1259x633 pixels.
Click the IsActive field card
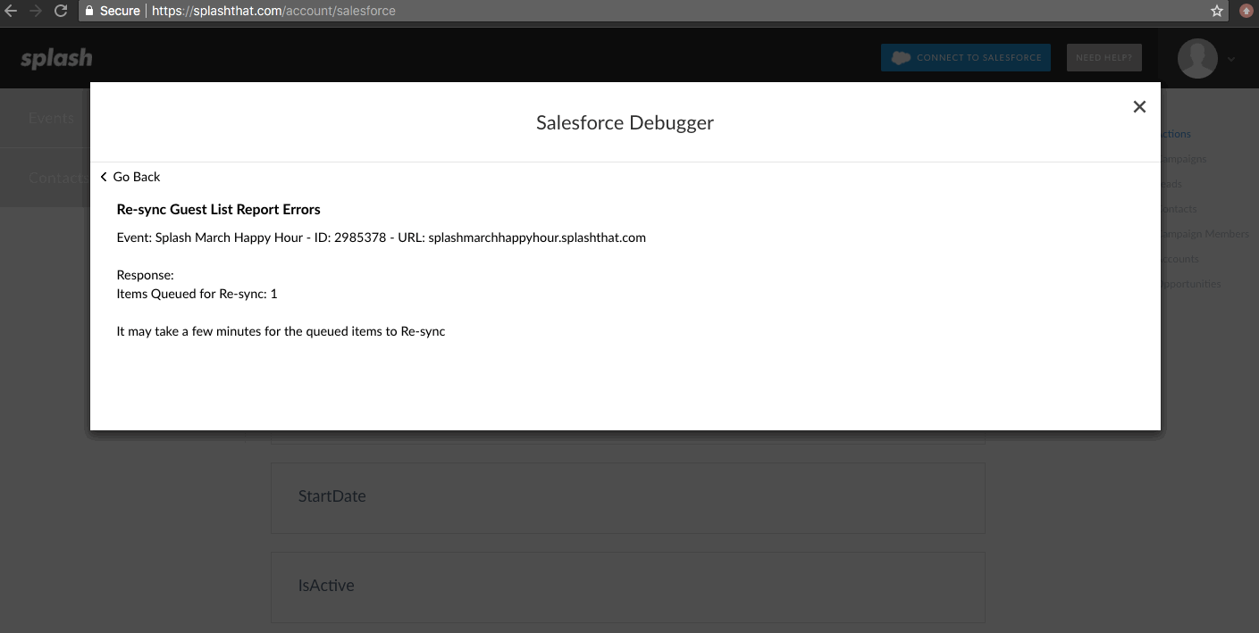tap(628, 587)
